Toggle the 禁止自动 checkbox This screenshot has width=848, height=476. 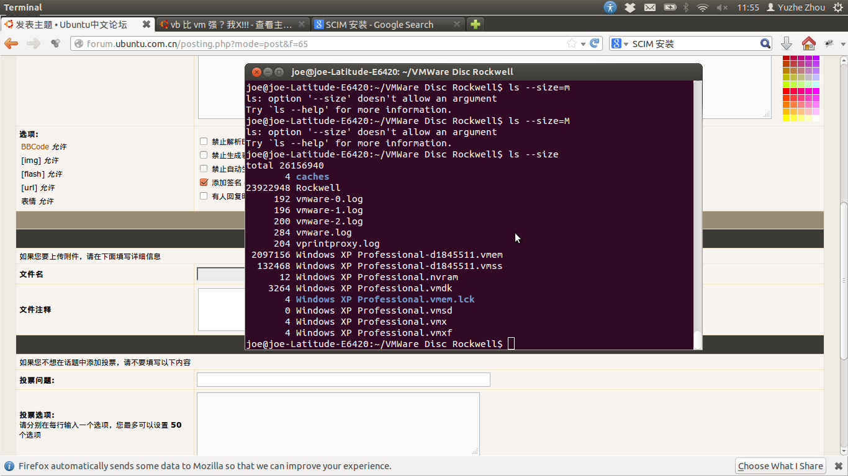[204, 169]
